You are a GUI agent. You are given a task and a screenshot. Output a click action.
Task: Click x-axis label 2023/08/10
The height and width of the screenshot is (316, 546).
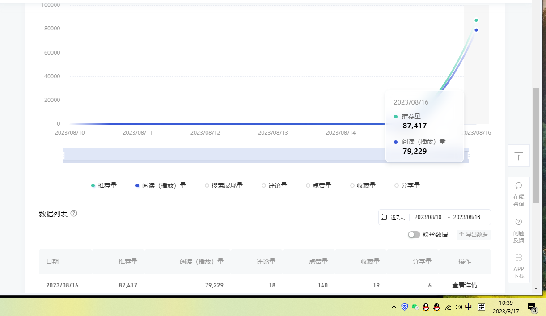pyautogui.click(x=70, y=133)
